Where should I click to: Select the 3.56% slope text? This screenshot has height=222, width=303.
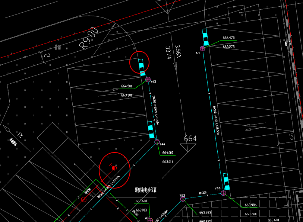[x=178, y=51]
